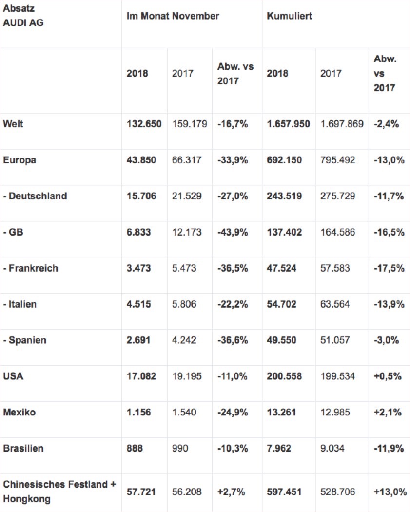Screen dimensions: 410x512
Task: Click the Deutschland row label
Action: pos(35,196)
